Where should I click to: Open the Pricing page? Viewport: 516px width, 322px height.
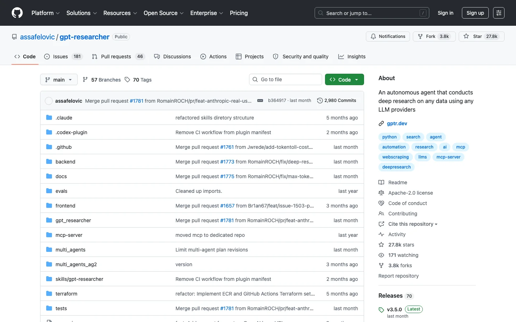239,13
